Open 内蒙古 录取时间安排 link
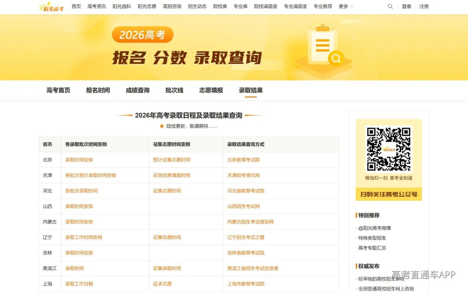This screenshot has width=468, height=292. pyautogui.click(x=79, y=221)
